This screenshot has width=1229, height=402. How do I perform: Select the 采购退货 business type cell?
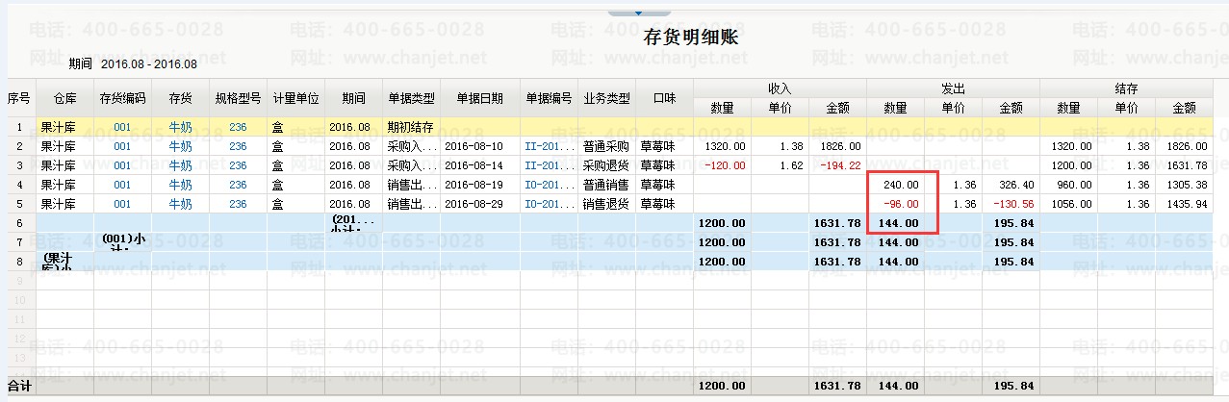606,165
